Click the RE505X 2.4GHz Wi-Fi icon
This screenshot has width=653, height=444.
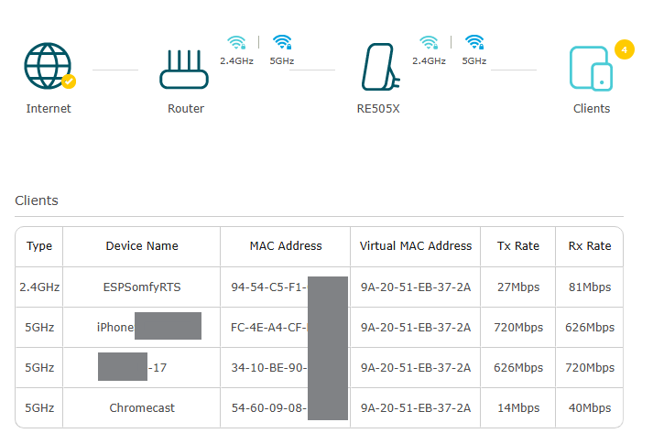pyautogui.click(x=429, y=42)
